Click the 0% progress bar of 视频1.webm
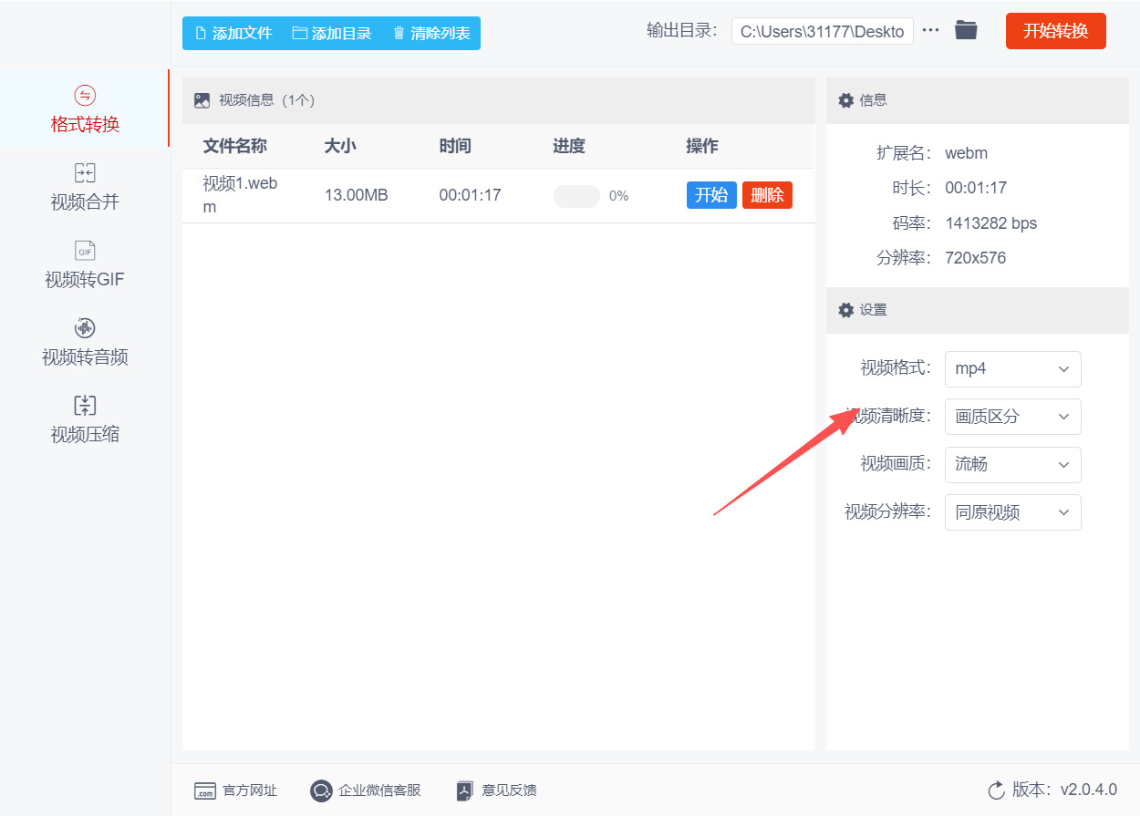The width and height of the screenshot is (1140, 816). pos(576,196)
